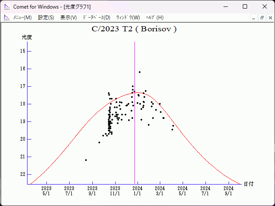The width and height of the screenshot is (275, 206).
Task: Restore the inner graph child window
Action: (262, 18)
